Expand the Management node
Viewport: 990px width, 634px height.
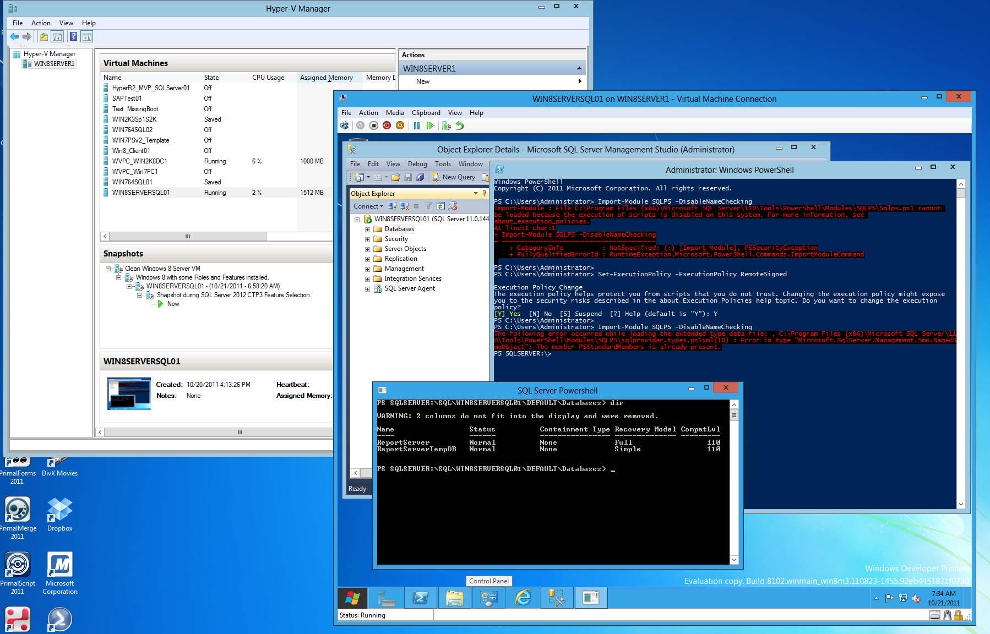coord(367,269)
